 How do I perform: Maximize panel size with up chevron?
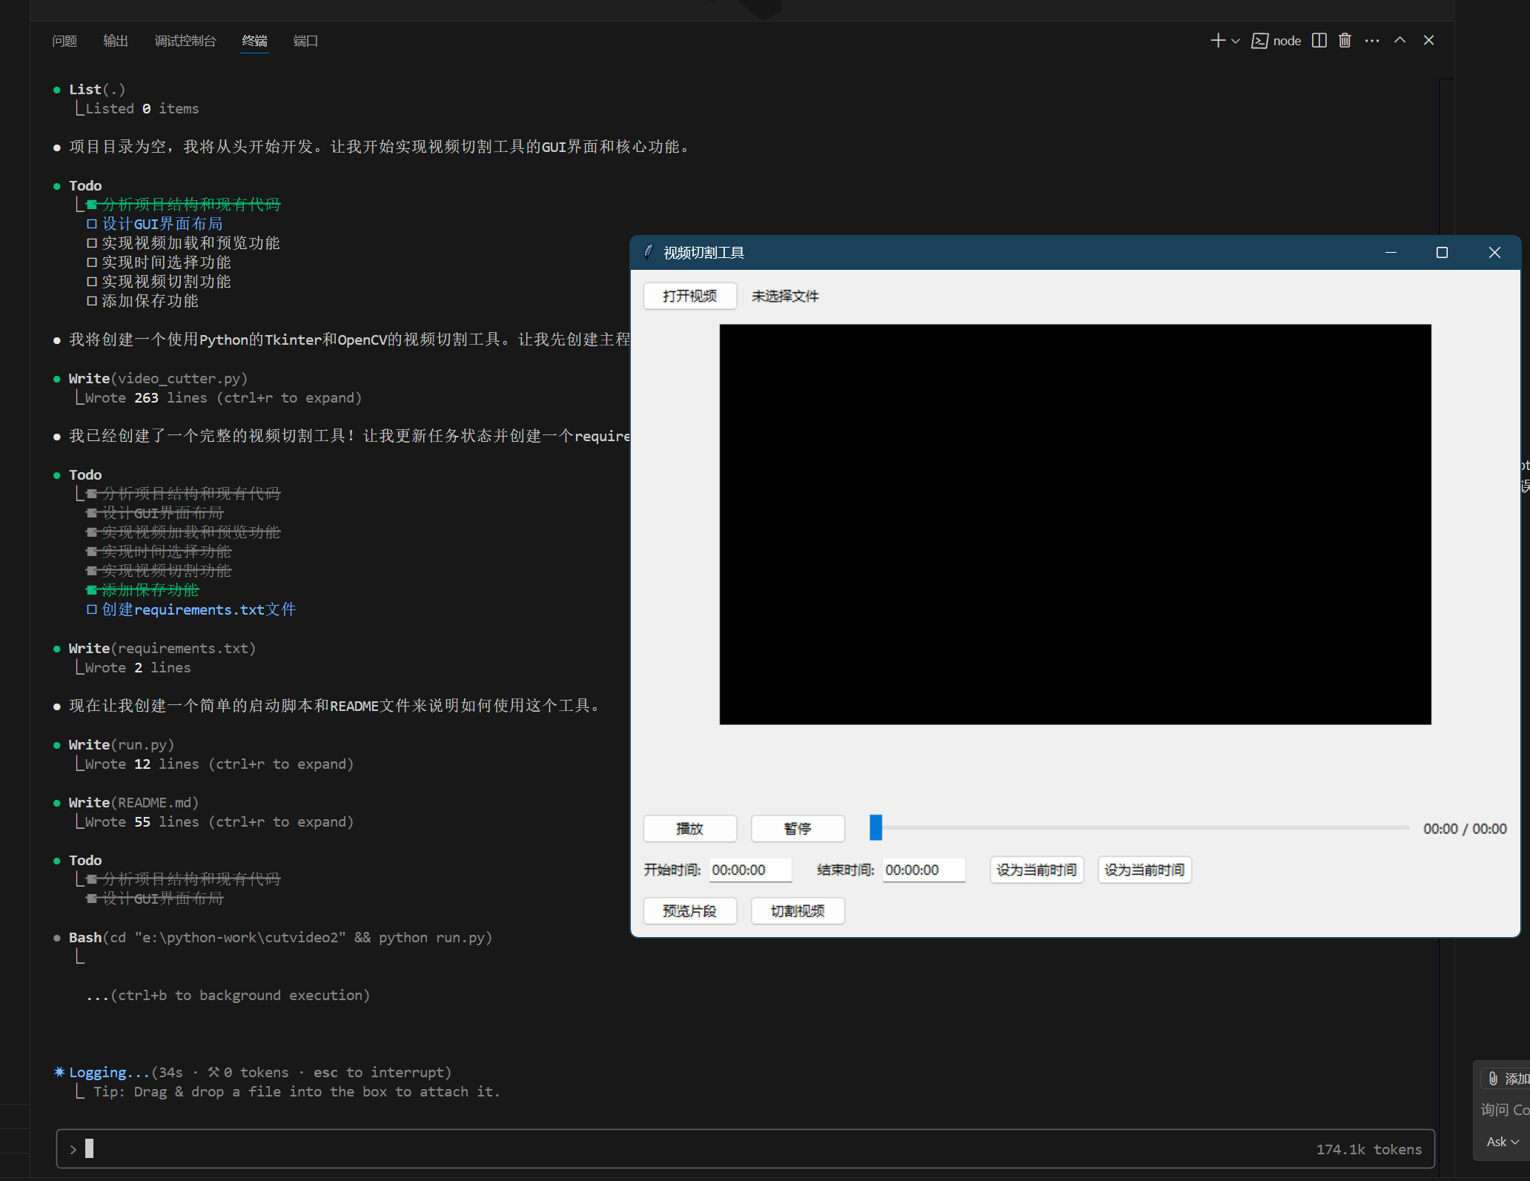[x=1400, y=41]
